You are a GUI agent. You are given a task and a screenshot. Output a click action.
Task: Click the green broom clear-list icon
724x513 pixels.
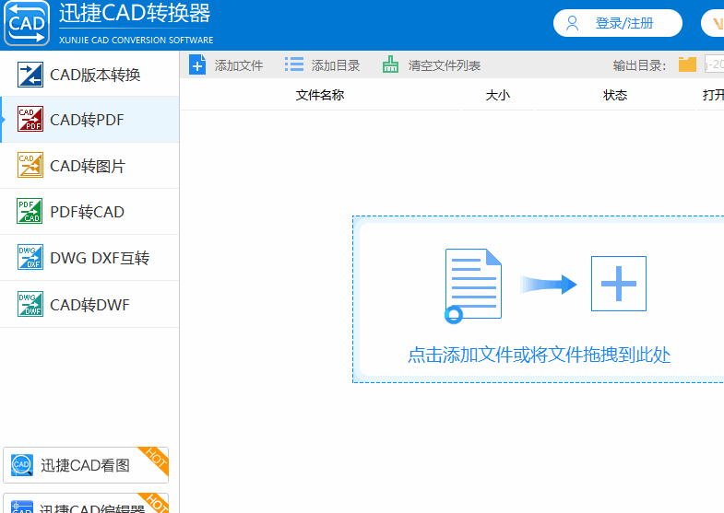coord(391,64)
